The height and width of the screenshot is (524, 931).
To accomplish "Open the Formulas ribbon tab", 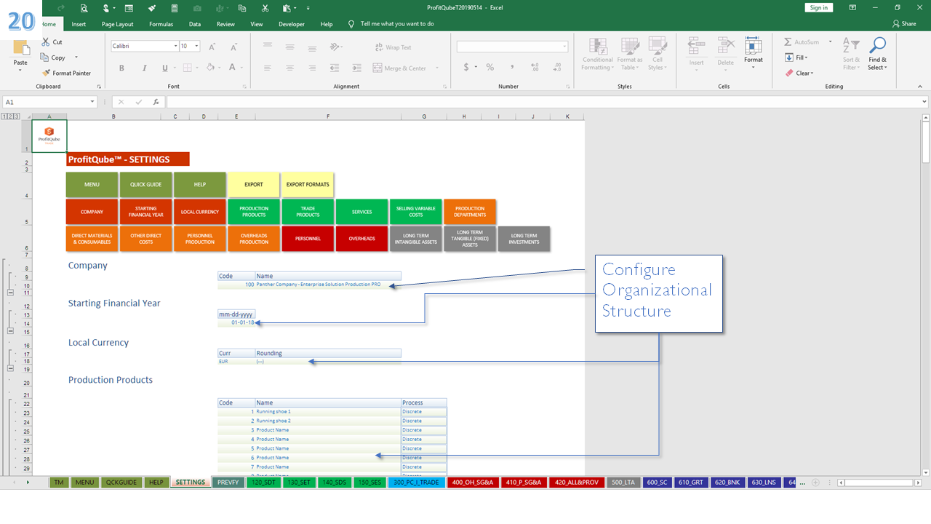I will [x=161, y=24].
